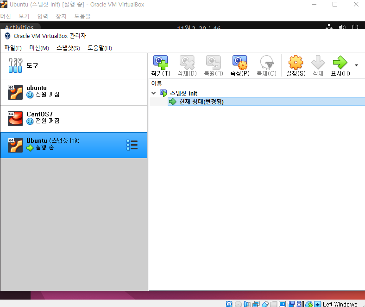Select the 도구 tools entry

pos(74,66)
